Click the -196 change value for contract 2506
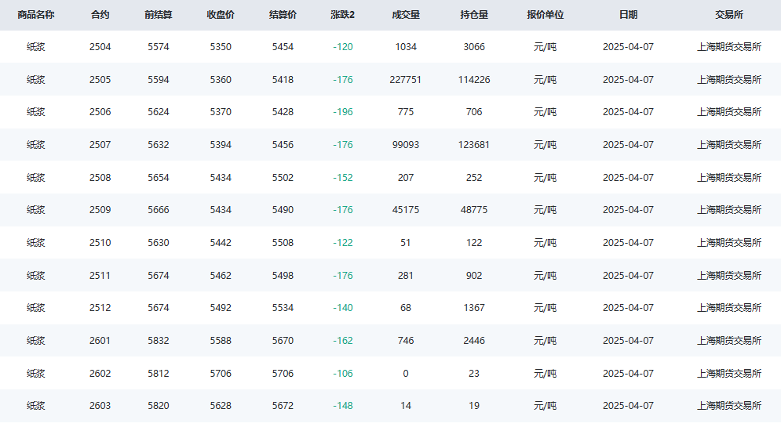Image resolution: width=781 pixels, height=427 pixels. (343, 112)
